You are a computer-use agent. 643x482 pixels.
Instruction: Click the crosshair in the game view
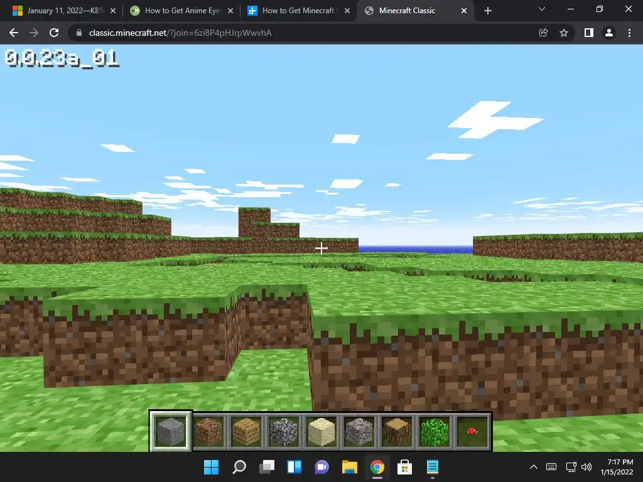coord(321,248)
